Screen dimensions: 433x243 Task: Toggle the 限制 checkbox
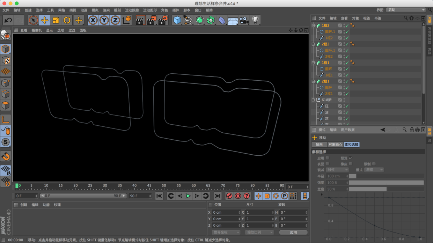point(374,164)
